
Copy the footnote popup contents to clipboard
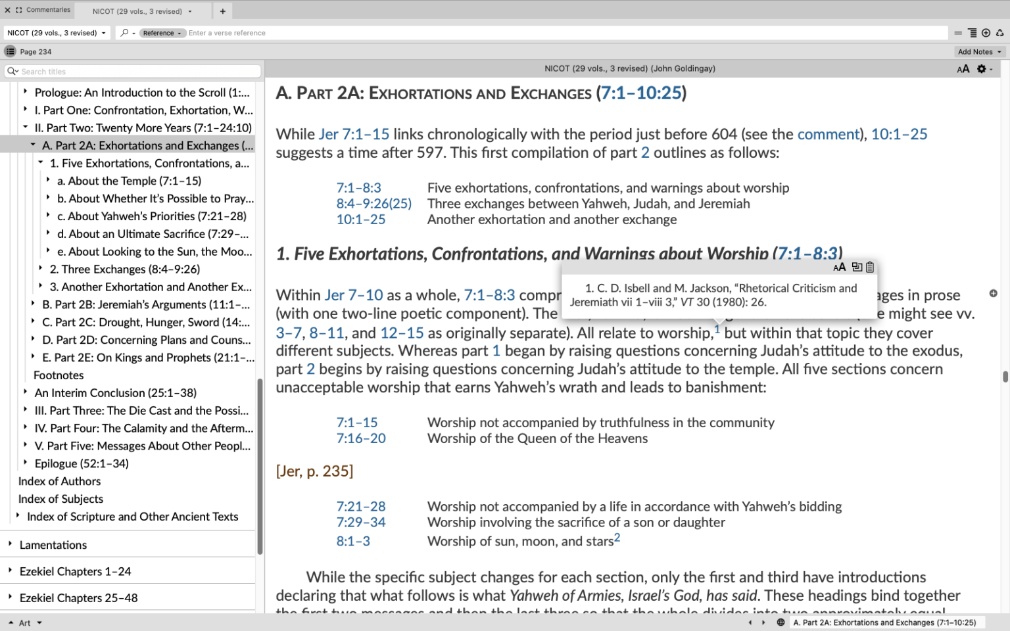tap(870, 267)
